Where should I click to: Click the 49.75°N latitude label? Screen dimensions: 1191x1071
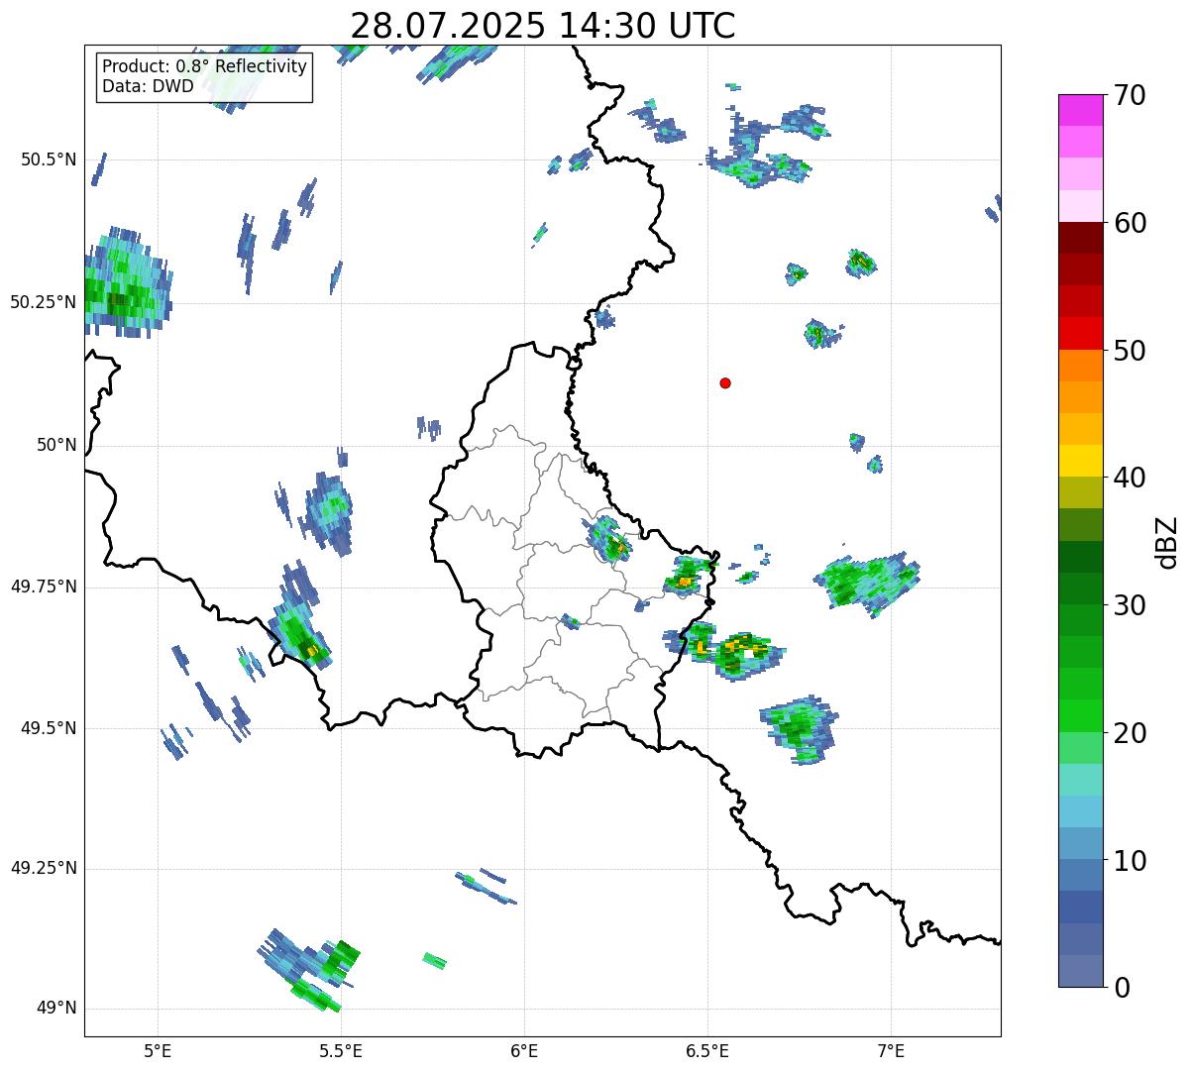(44, 587)
